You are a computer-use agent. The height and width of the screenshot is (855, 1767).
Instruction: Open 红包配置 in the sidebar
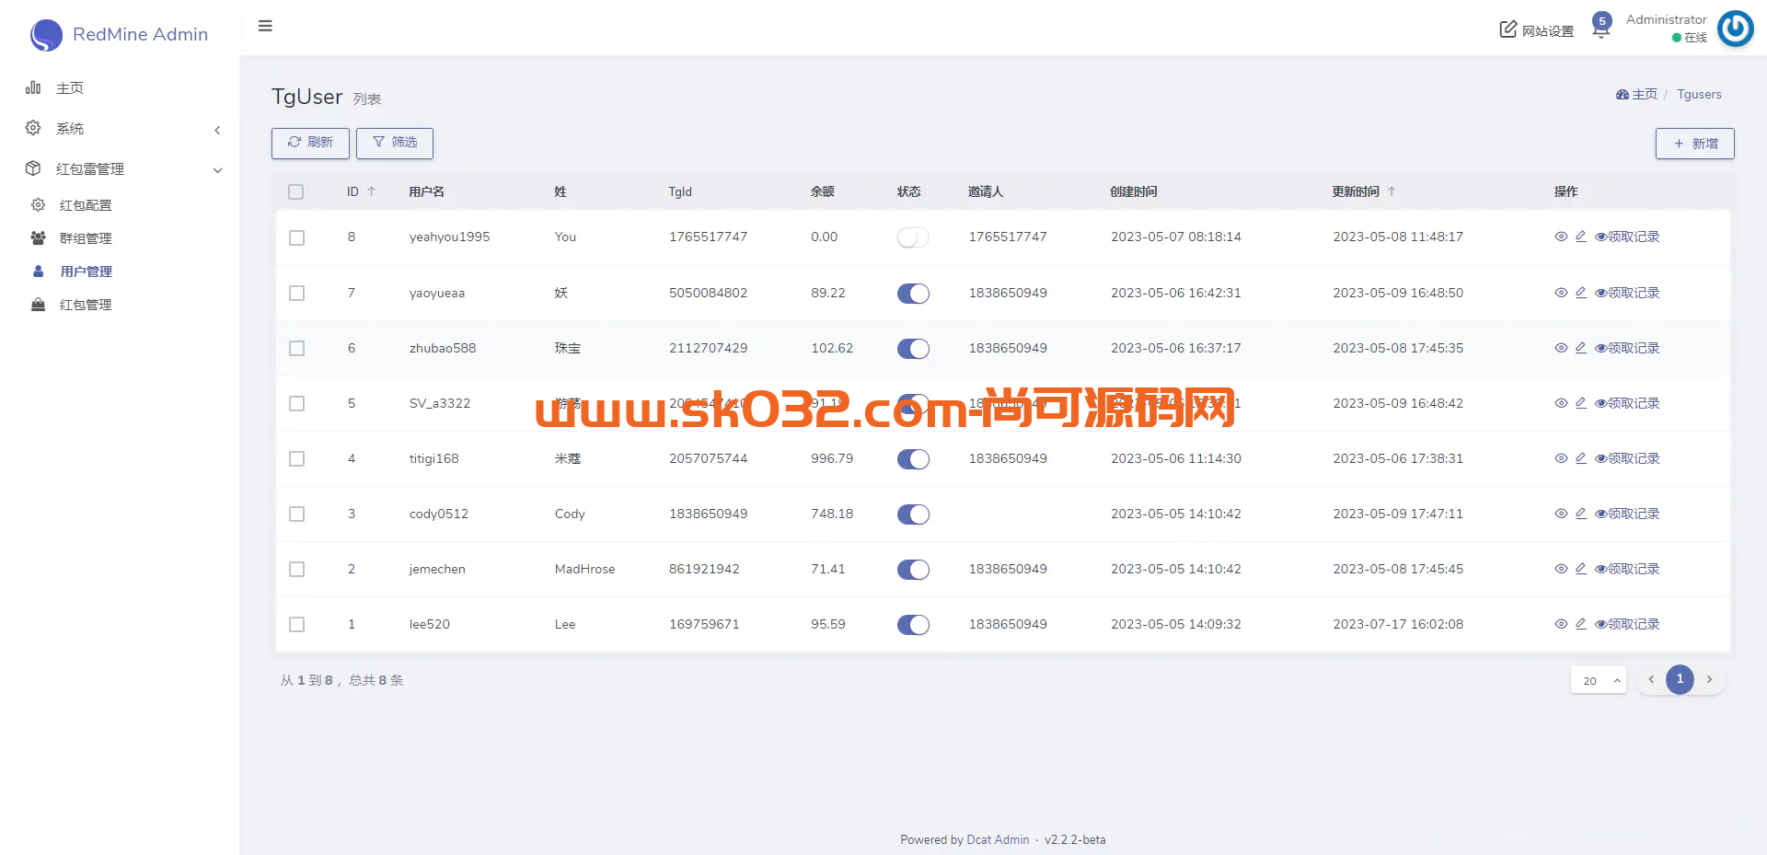pyautogui.click(x=86, y=205)
